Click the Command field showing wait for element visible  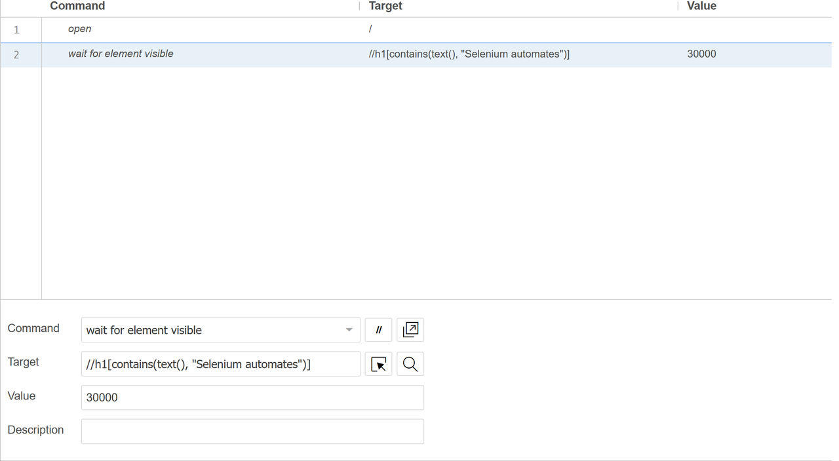click(x=221, y=330)
